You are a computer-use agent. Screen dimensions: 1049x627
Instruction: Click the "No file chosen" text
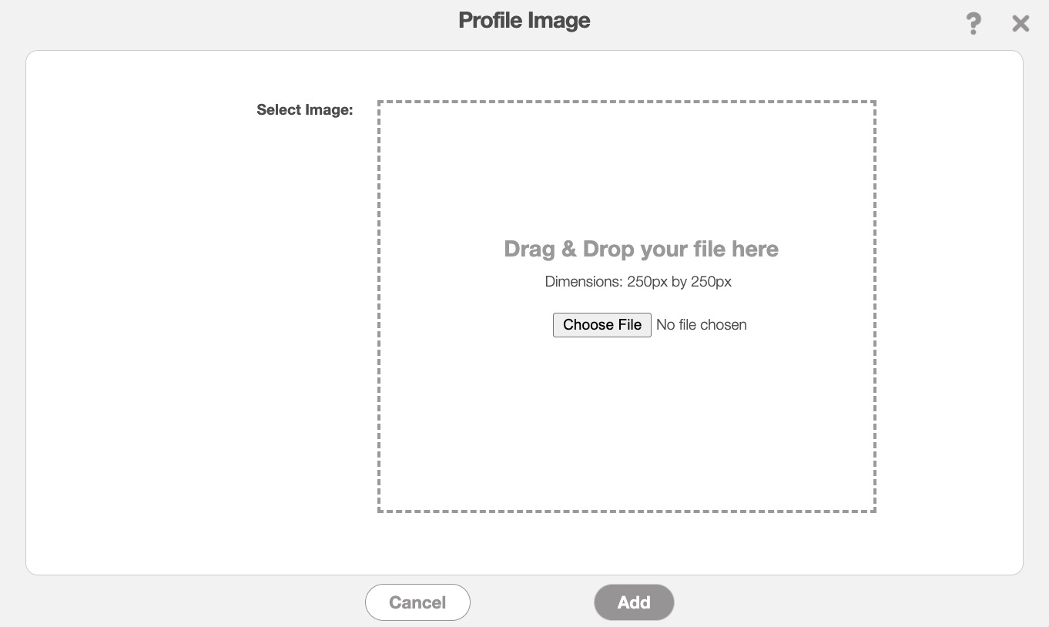pos(701,325)
